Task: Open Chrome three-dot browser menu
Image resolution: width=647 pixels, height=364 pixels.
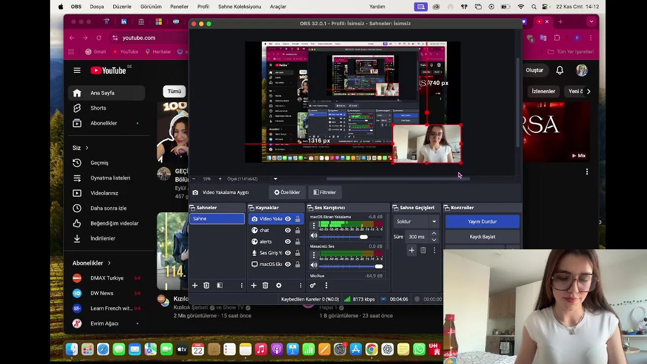Action: click(590, 38)
